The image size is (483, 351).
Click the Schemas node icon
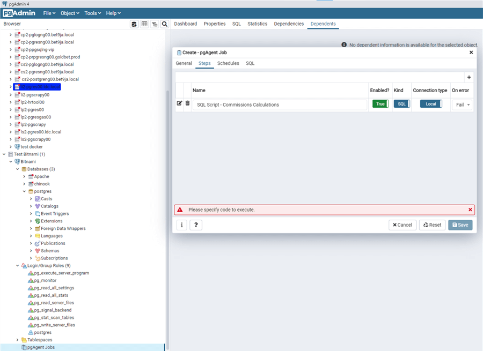[38, 251]
